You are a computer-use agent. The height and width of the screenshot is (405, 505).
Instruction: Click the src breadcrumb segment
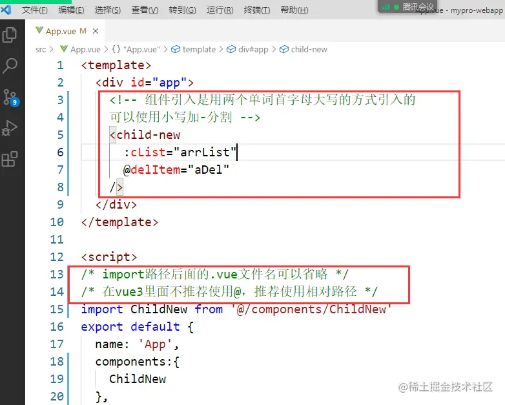tap(41, 49)
